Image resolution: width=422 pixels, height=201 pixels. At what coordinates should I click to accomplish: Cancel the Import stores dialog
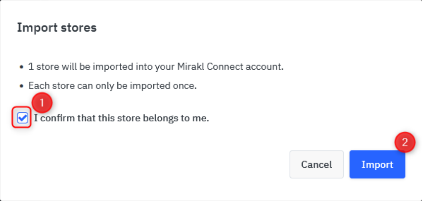pos(317,164)
